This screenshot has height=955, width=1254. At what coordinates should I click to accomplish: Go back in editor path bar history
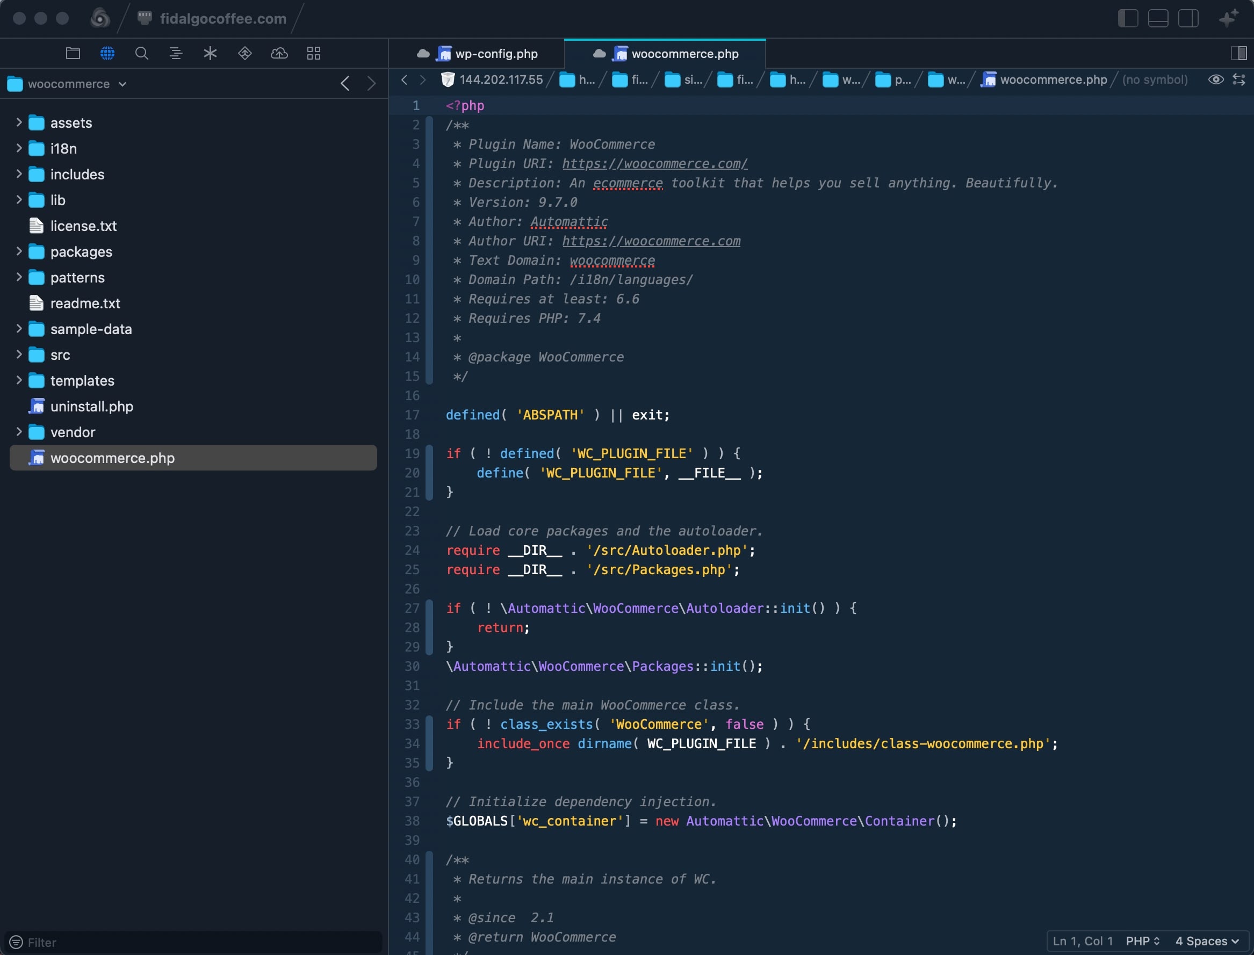point(404,79)
